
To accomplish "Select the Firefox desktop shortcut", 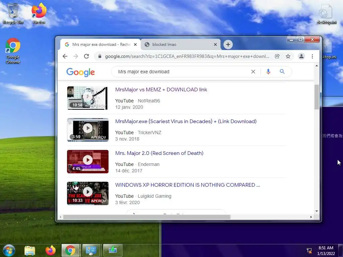I will (x=39, y=13).
